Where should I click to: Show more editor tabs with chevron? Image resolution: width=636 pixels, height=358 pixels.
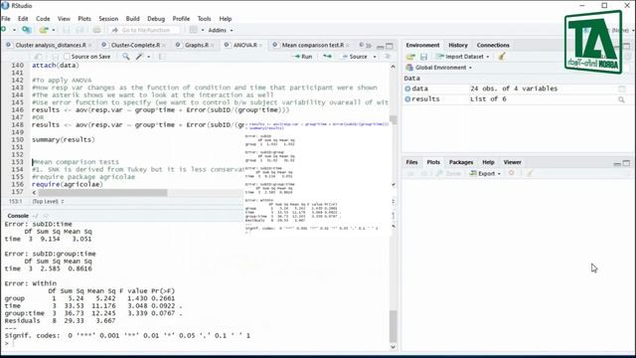(369, 45)
